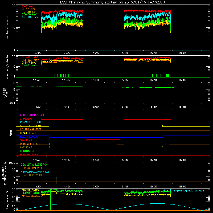Click the HESSI Observing Summary title text
Viewport: 213px width, 213px height.
click(113, 2)
